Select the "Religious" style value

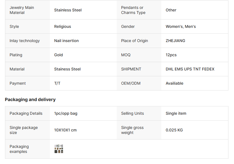62,26
